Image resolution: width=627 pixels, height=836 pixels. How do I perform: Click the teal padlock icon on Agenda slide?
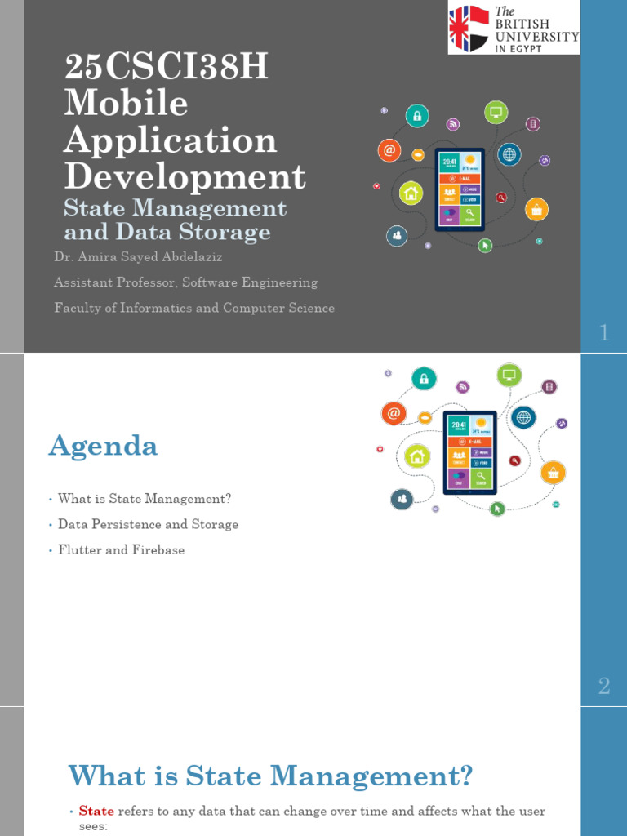point(424,379)
